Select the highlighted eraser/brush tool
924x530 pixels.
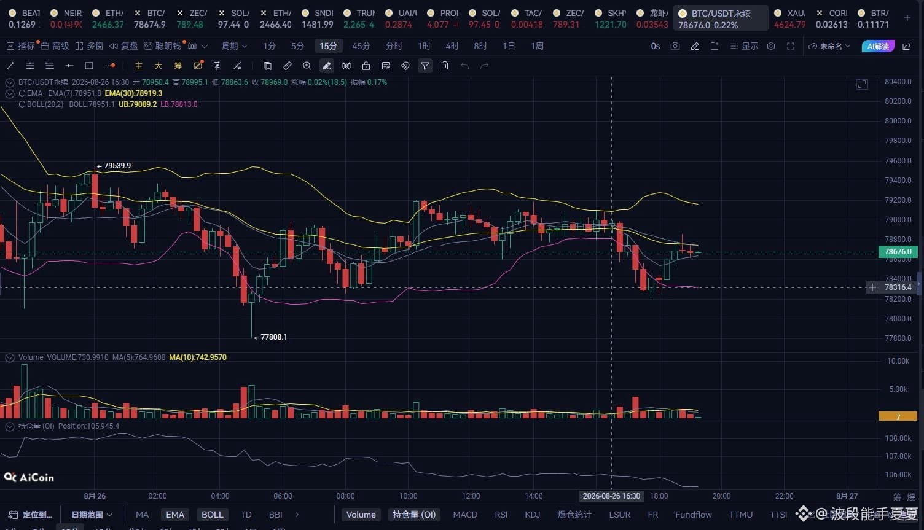327,66
